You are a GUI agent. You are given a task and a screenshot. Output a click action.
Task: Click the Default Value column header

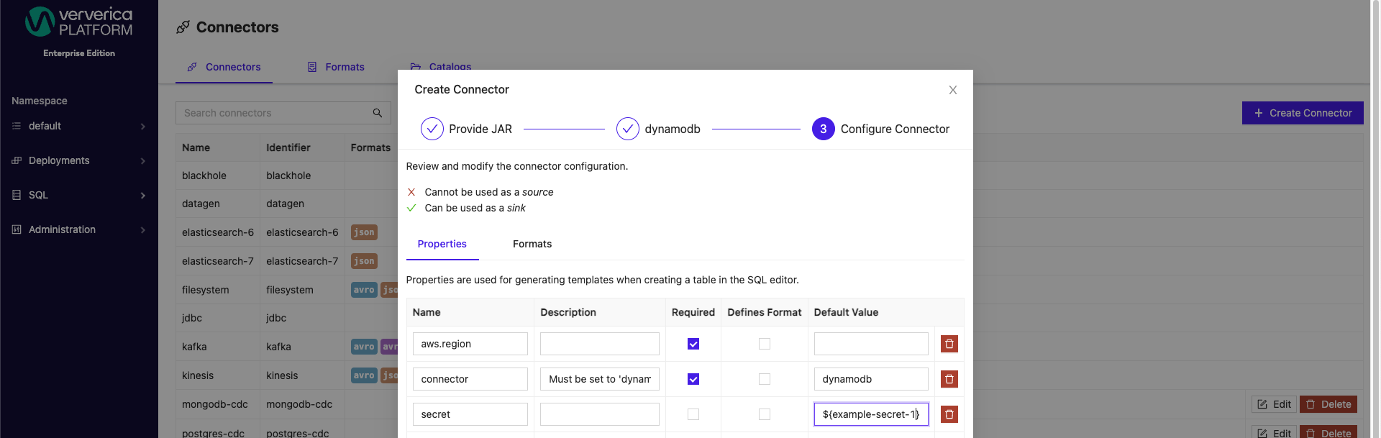pos(846,312)
